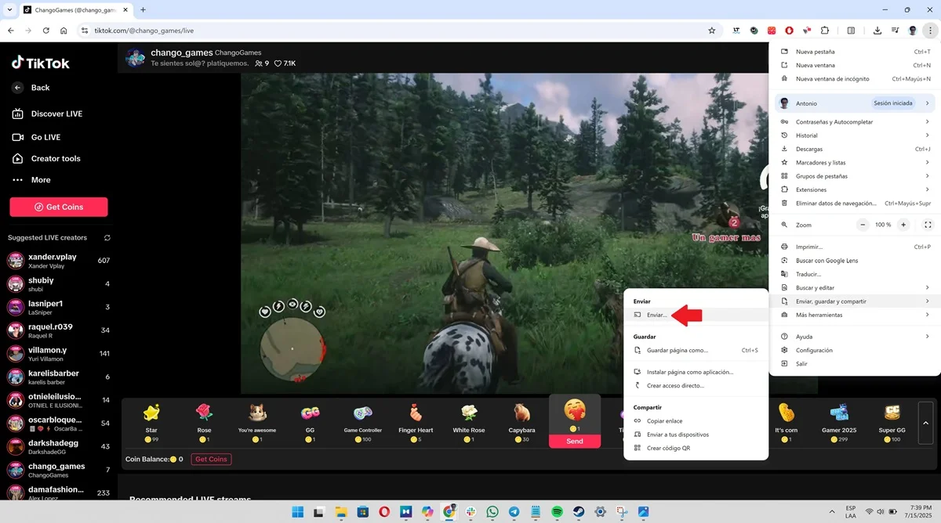Open Creator tools in the sidebar
941x523 pixels.
point(46,158)
